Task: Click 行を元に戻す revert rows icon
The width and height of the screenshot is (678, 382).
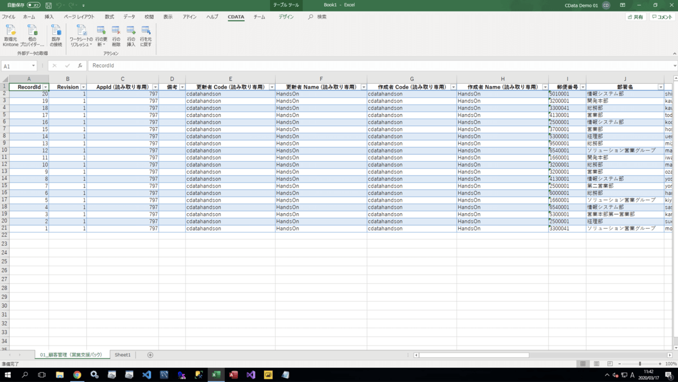Action: (146, 36)
